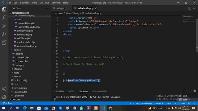Open the Source Control view
Image resolution: width=198 pixels, height=111 pixels.
pos(4,26)
